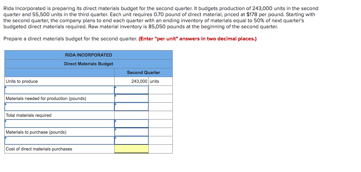The width and height of the screenshot is (361, 172).
Task: Open the blank label dropdown under Materials needed for production
Action: 59,107
